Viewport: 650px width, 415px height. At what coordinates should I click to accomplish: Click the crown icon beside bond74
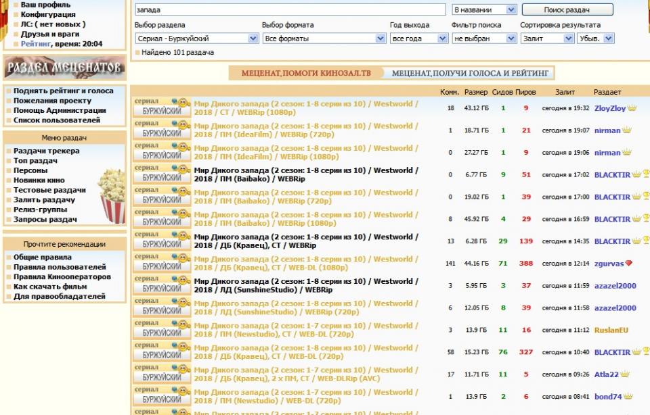628,396
